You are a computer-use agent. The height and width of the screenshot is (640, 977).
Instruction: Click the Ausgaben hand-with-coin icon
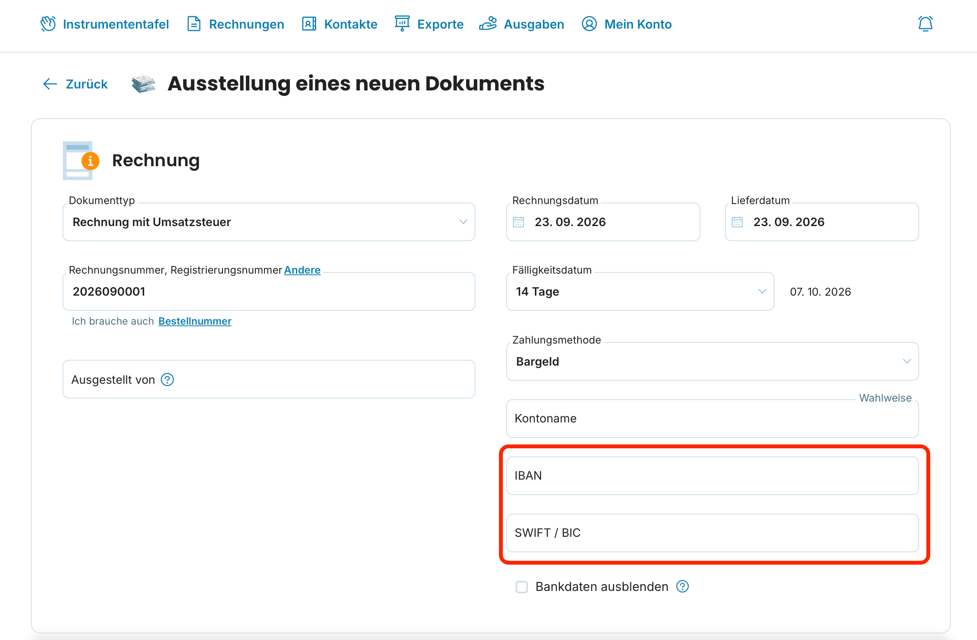coord(488,24)
